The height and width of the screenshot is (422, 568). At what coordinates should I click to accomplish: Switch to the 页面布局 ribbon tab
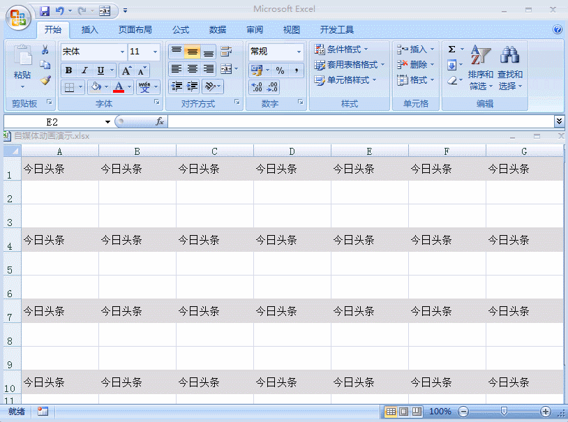[135, 30]
